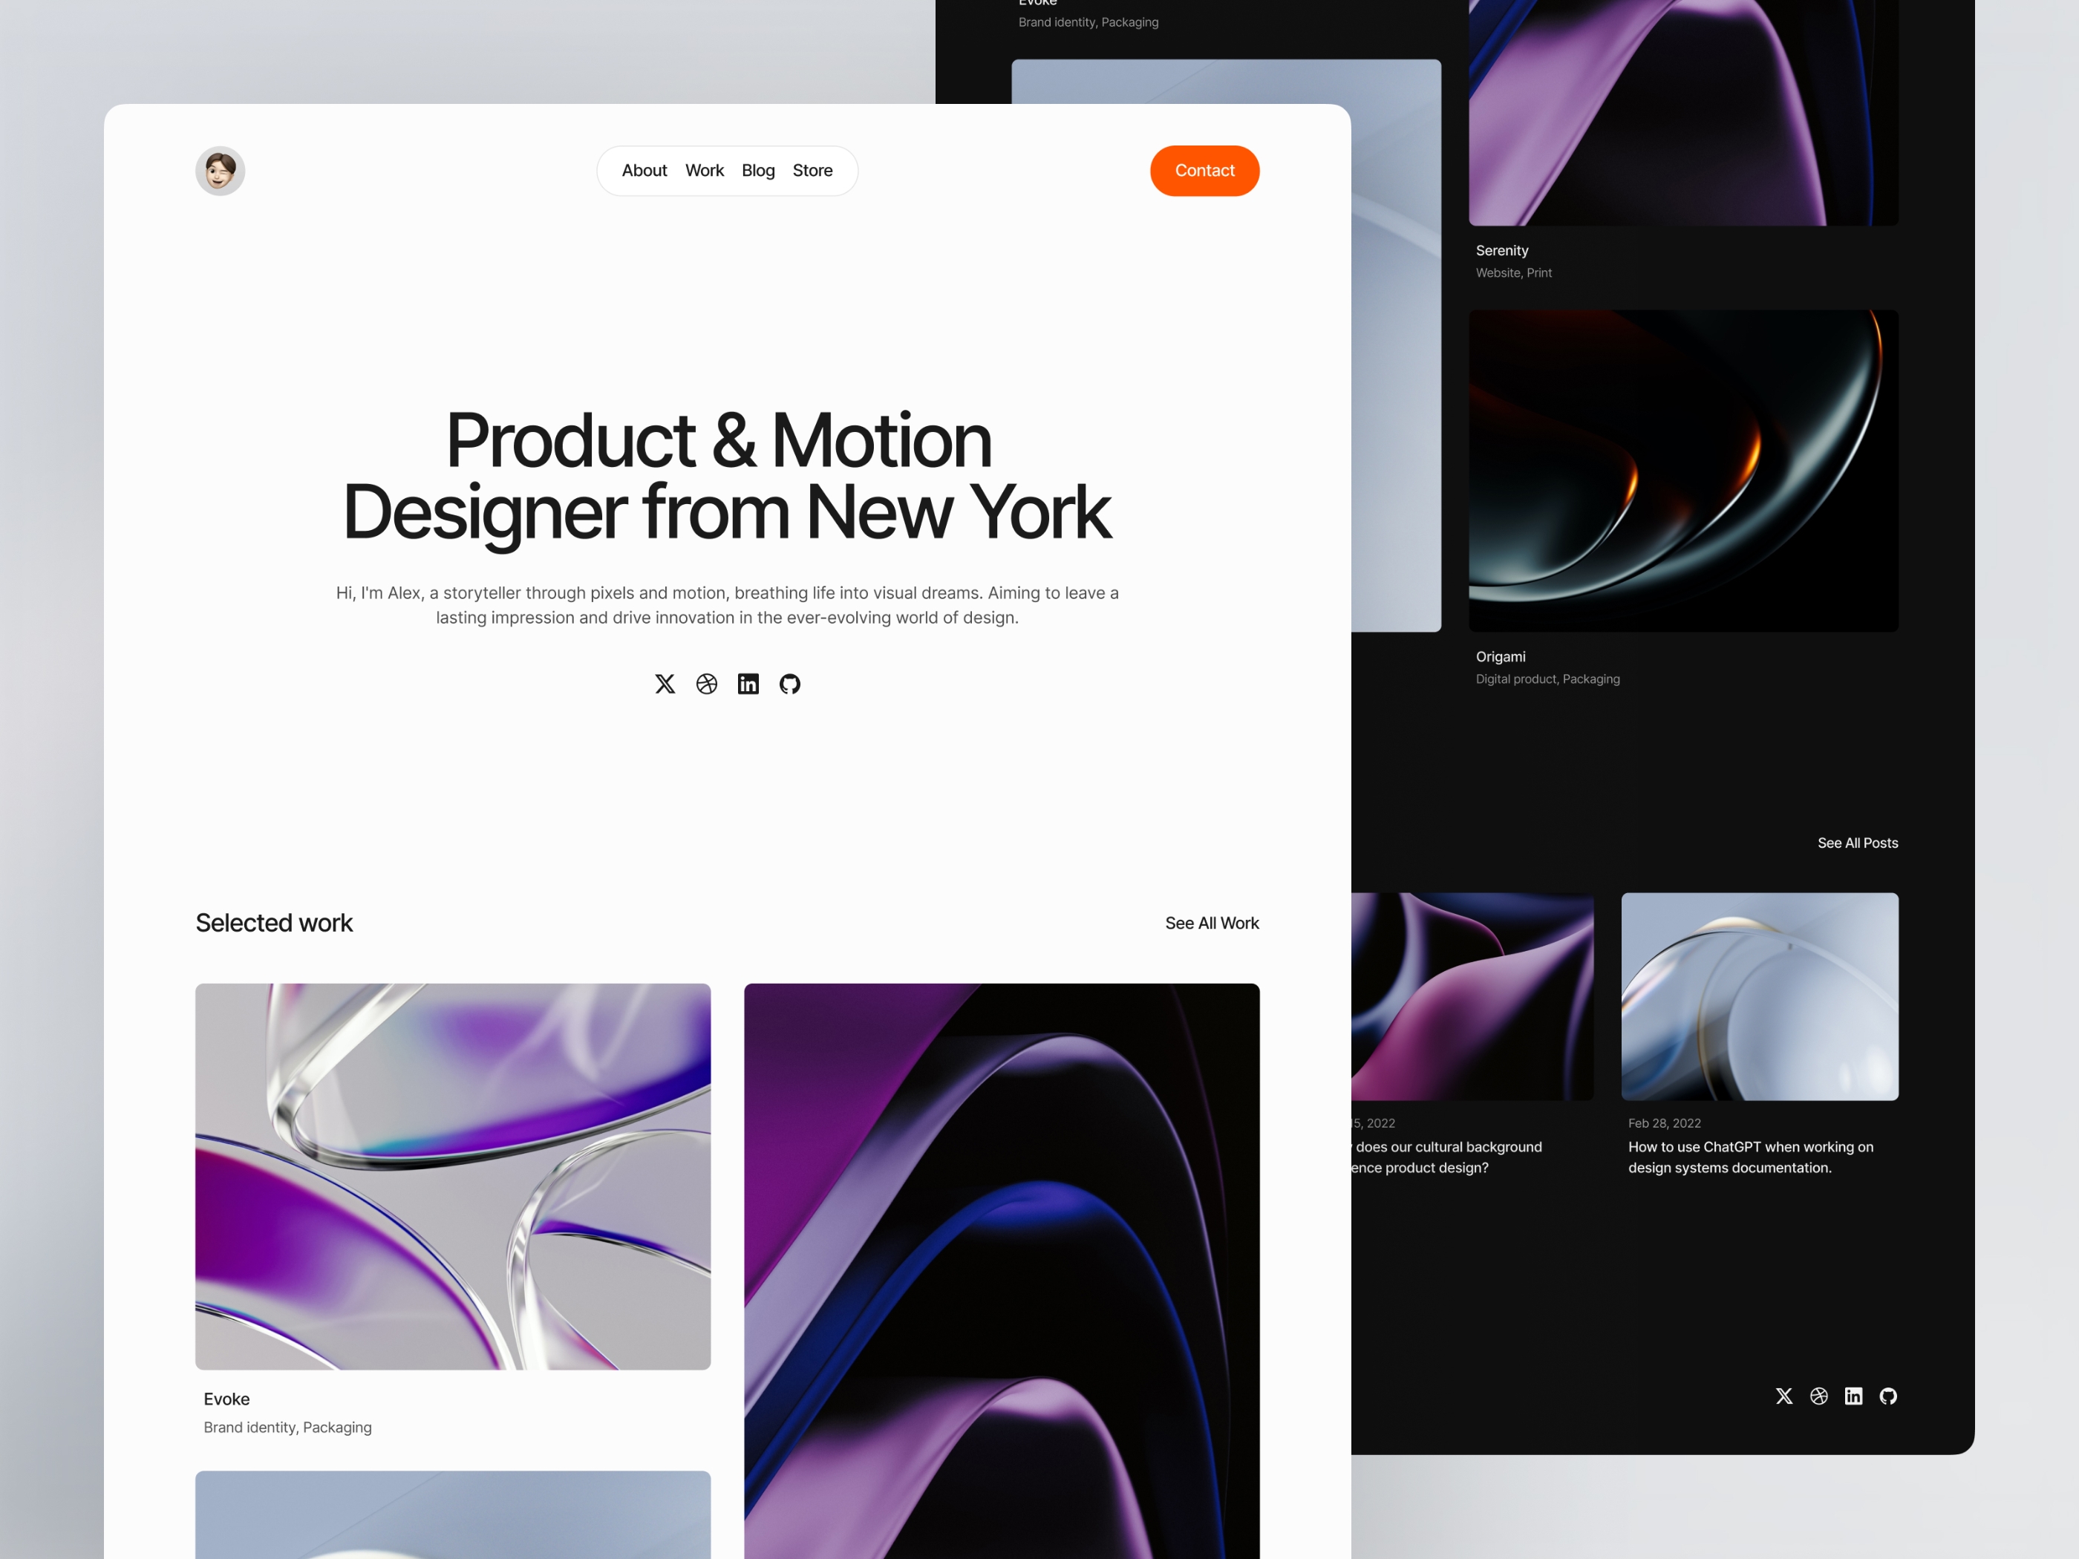The height and width of the screenshot is (1559, 2079).
Task: Open the About navigation item
Action: pos(643,169)
